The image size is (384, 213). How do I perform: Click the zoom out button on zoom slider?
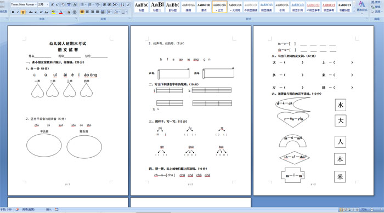[x=372, y=210]
